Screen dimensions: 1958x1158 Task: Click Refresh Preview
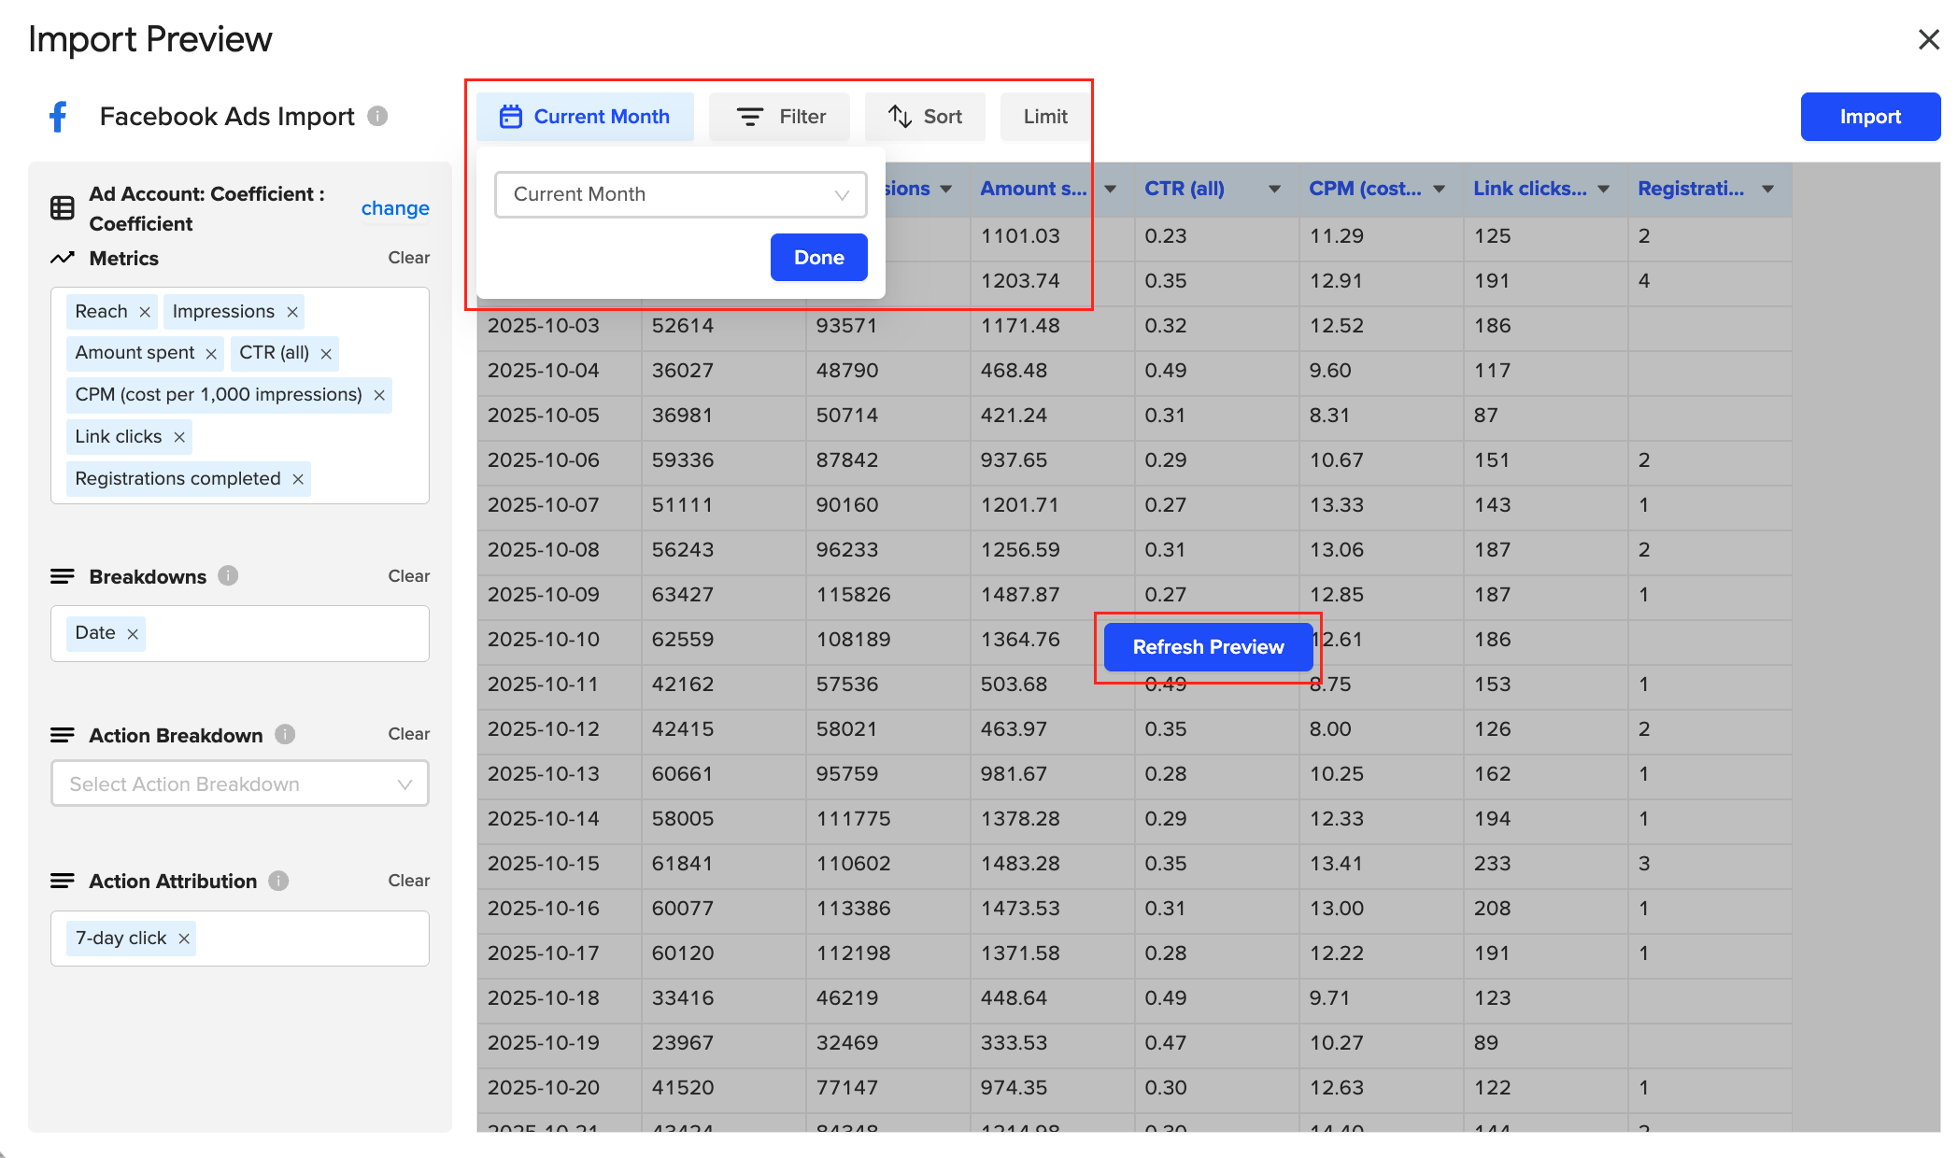point(1207,646)
